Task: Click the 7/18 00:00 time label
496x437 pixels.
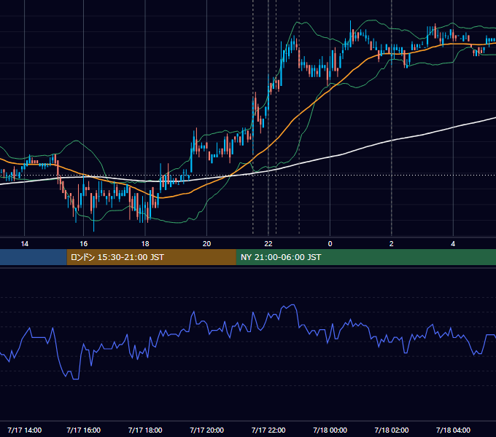Action: pos(330,430)
